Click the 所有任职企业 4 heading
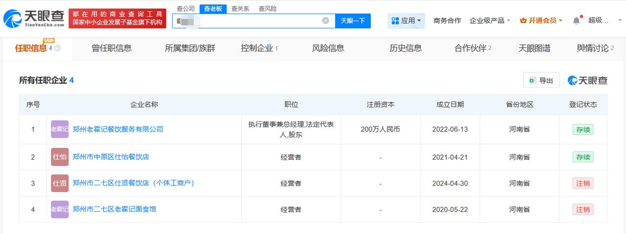The image size is (626, 234). pos(46,80)
